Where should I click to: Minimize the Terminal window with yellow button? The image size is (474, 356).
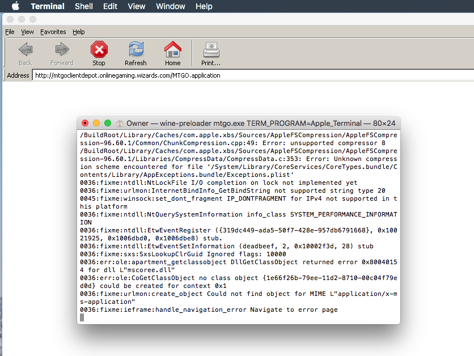96,123
